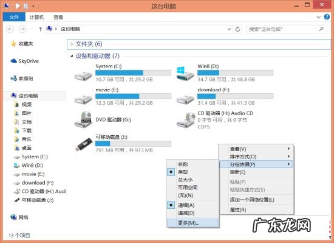The width and height of the screenshot is (334, 243).
Task: Expand the 文件夹 (6) group
Action: point(72,44)
